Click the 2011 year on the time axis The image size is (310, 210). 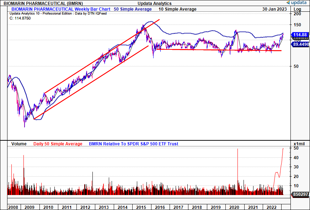[x=66, y=208]
